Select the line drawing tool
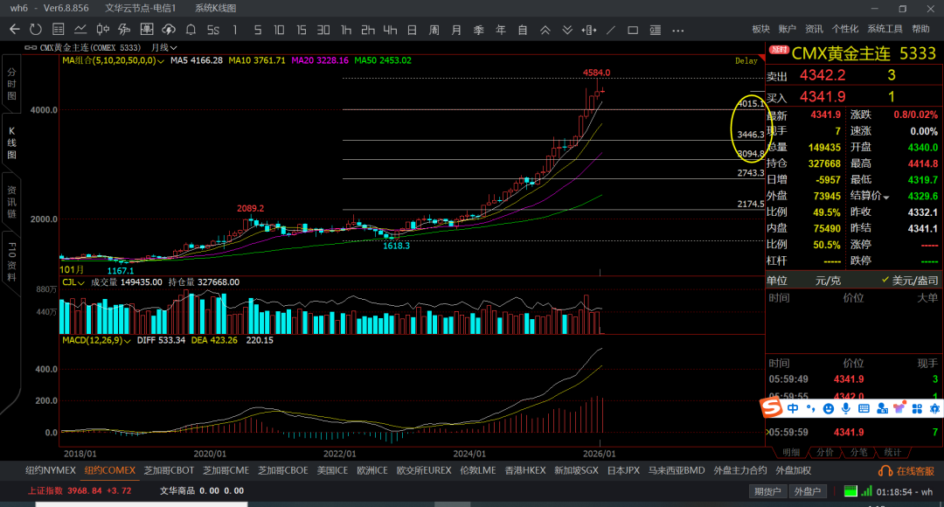This screenshot has width=944, height=507. point(611,30)
